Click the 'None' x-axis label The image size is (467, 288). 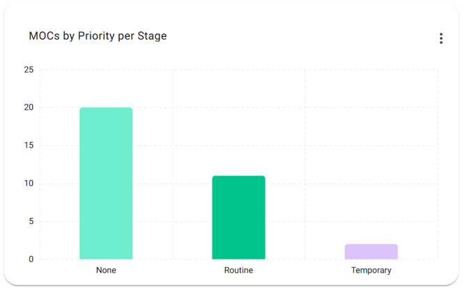[106, 271]
